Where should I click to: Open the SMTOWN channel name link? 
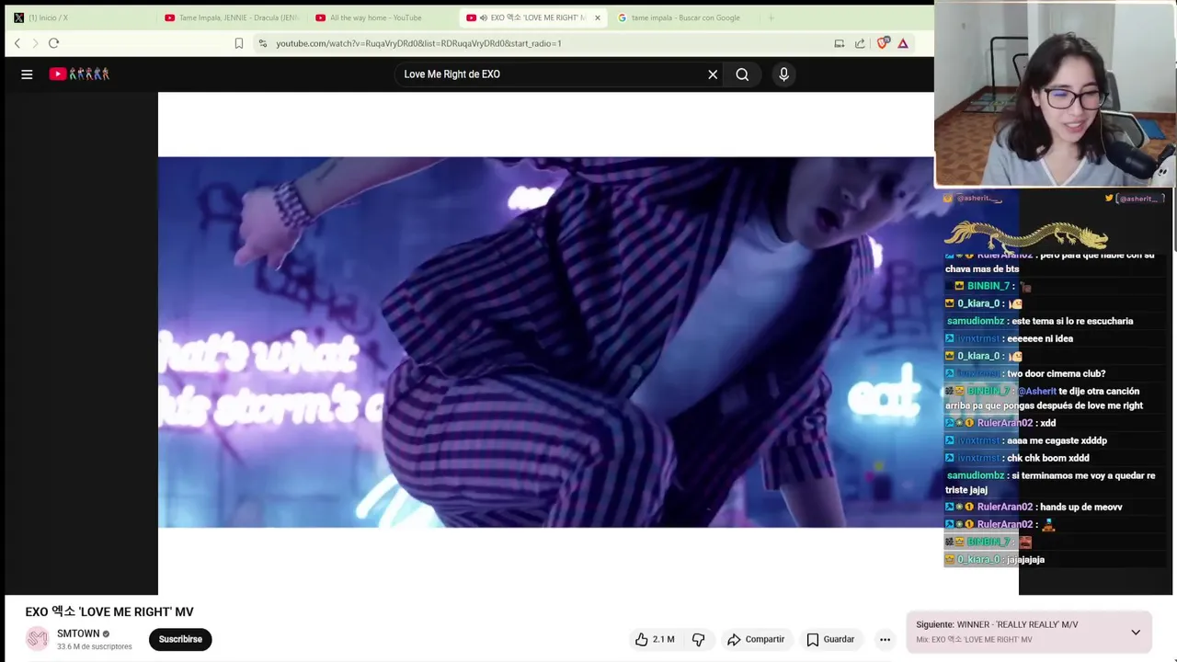[78, 633]
